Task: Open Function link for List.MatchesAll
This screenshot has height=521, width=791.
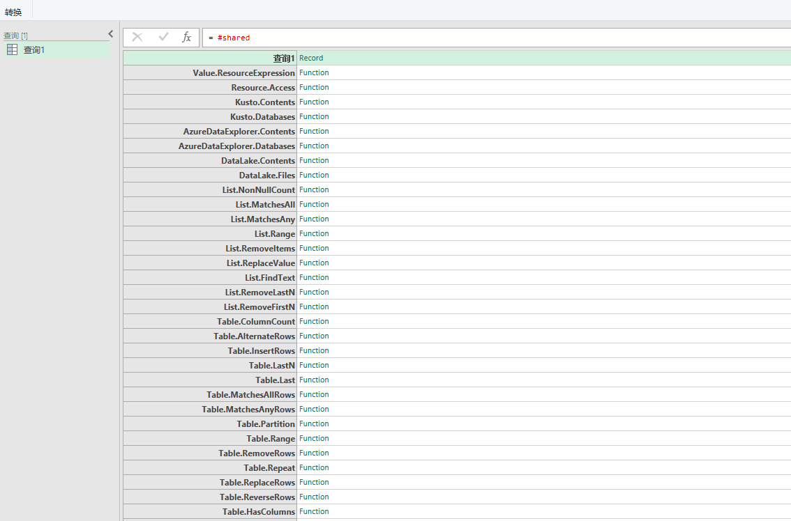Action: (314, 204)
